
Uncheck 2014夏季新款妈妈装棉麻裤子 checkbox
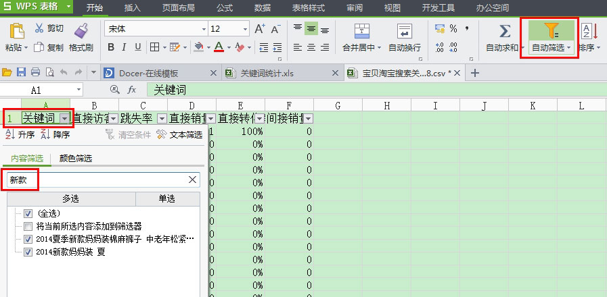coord(28,240)
